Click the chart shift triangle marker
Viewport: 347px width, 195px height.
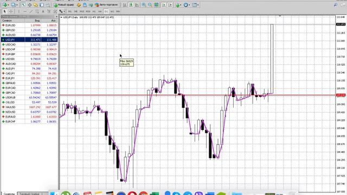[280, 16]
